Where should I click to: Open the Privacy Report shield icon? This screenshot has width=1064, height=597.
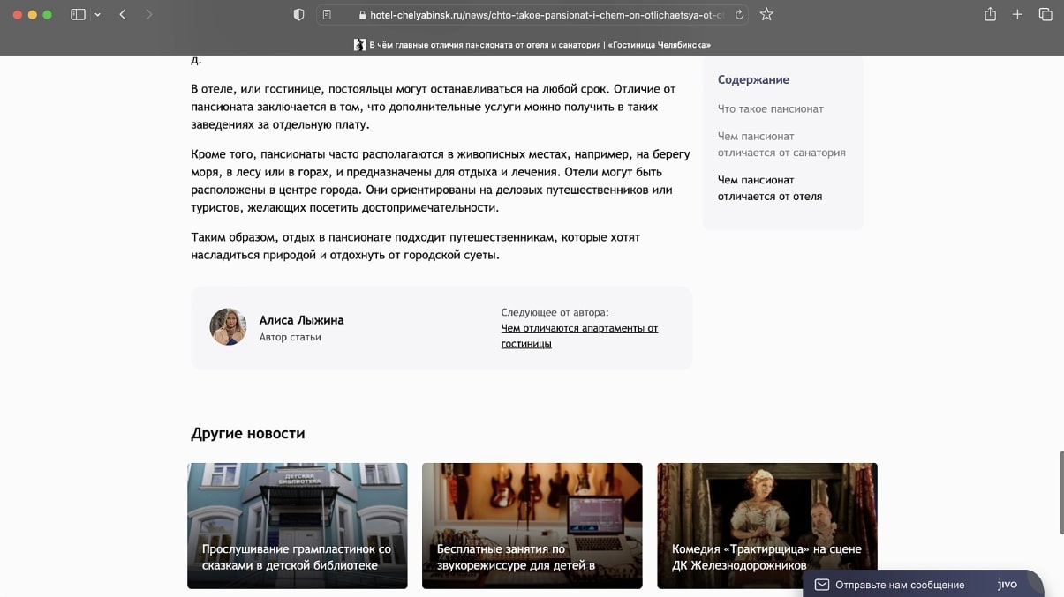click(x=298, y=14)
